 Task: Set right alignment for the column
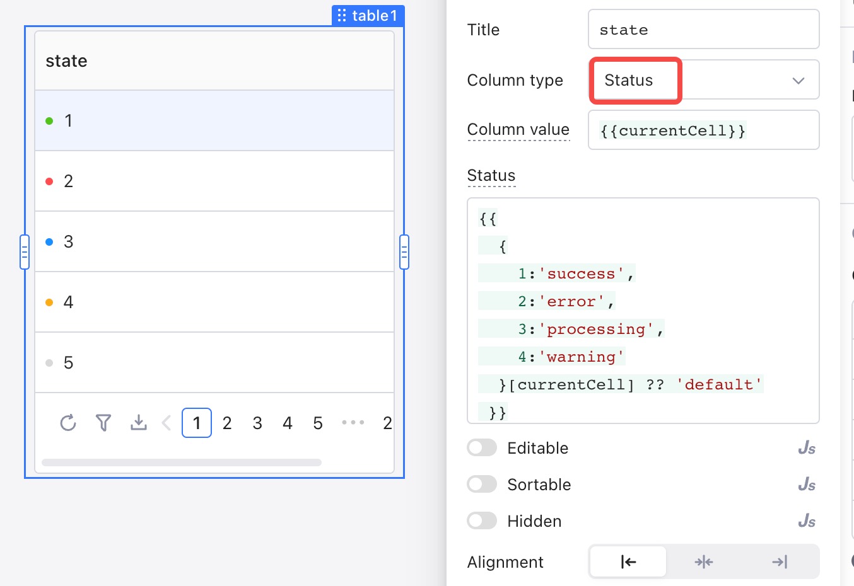click(x=779, y=561)
